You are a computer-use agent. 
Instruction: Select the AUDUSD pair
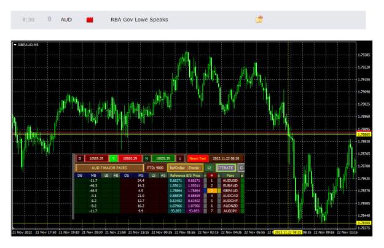click(x=230, y=180)
